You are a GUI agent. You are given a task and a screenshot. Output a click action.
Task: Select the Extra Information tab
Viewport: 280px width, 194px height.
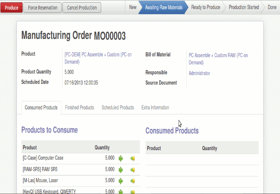click(155, 107)
